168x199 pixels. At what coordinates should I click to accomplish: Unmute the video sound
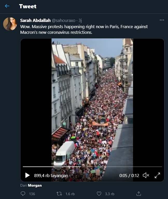tap(146, 175)
